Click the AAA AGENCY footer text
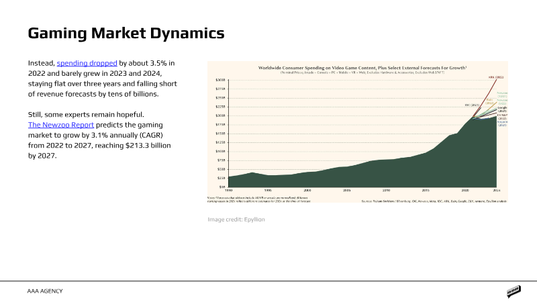 46,291
